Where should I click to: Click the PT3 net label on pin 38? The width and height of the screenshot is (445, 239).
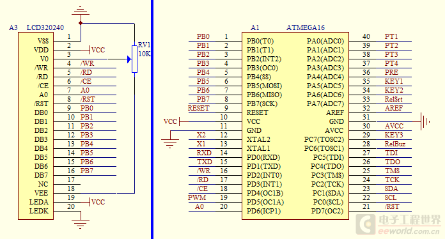coord(391,54)
